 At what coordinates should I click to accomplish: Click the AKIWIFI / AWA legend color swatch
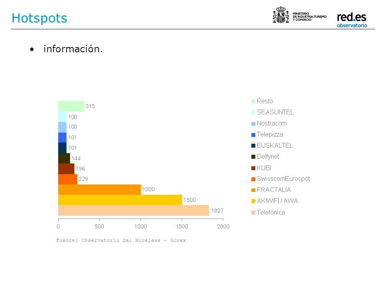coord(253,201)
